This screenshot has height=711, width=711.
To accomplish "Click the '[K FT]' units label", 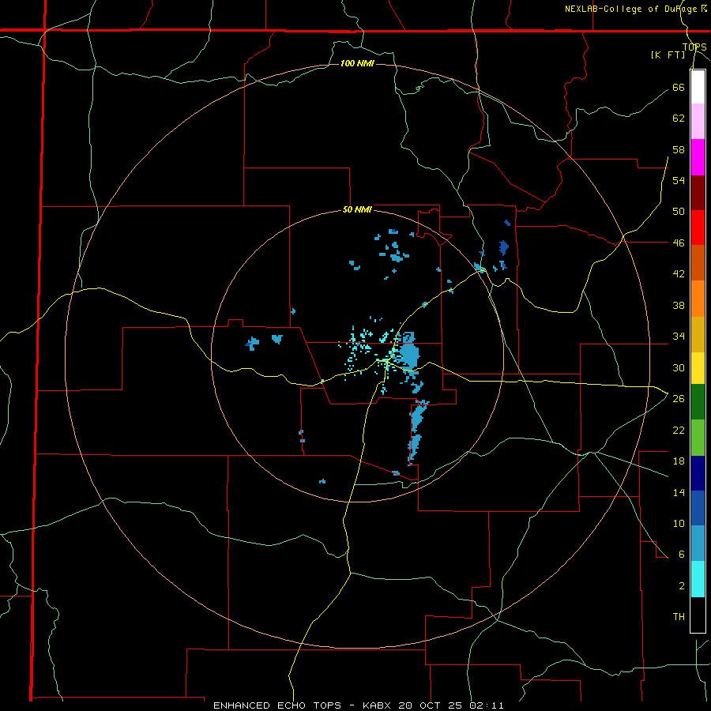I will click(668, 55).
